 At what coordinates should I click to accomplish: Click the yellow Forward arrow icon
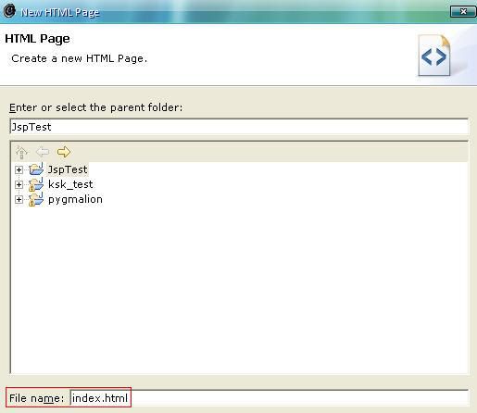tap(64, 152)
